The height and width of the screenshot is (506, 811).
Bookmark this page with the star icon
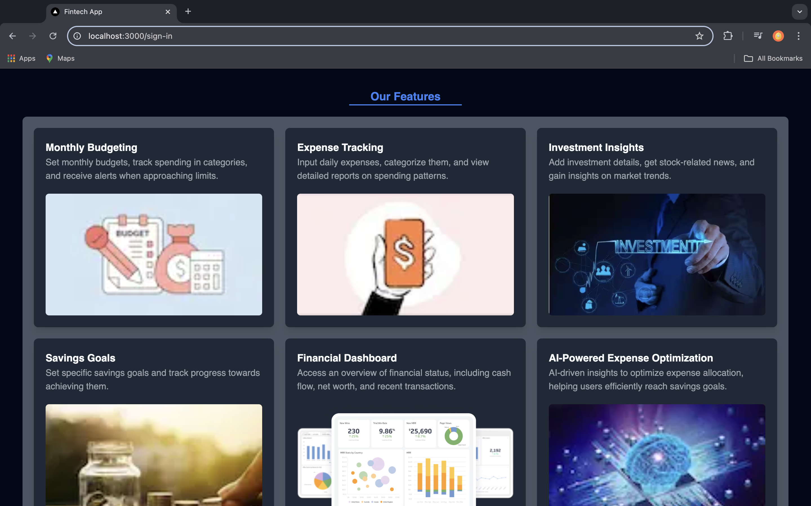pos(699,36)
